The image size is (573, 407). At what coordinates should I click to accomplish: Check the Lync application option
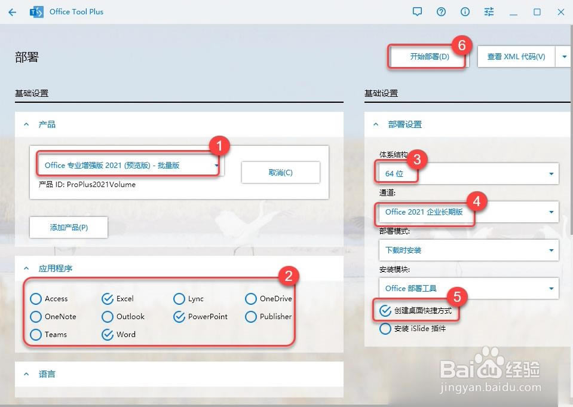click(189, 299)
